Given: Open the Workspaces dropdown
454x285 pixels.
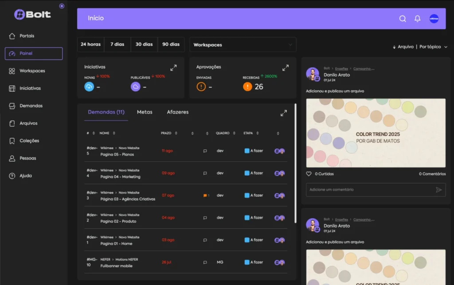Looking at the screenshot, I should 243,45.
